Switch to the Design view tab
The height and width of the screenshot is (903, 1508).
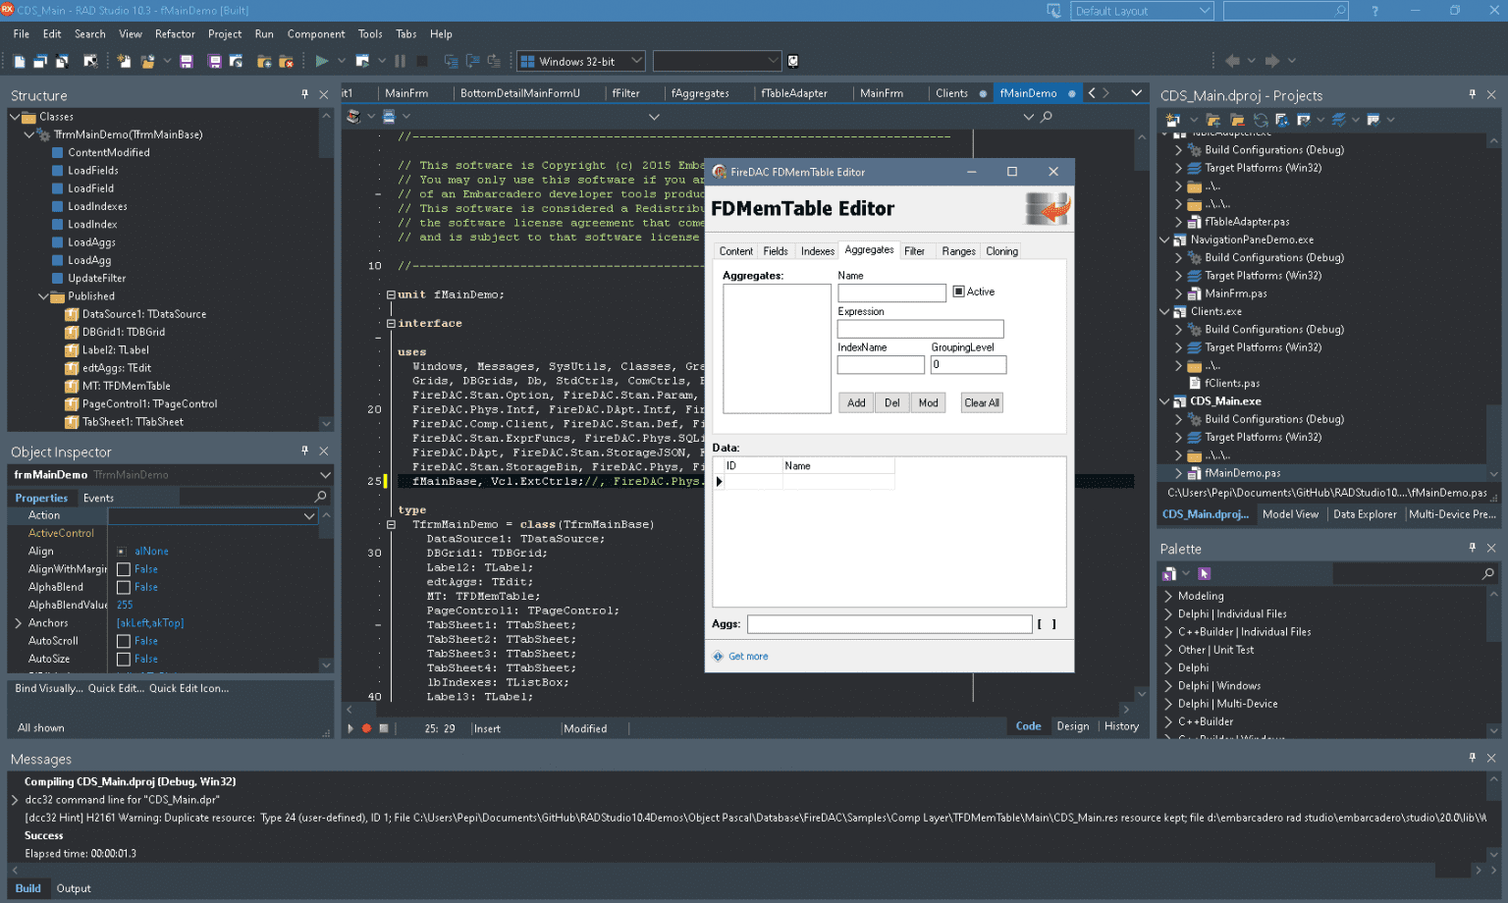(1073, 726)
